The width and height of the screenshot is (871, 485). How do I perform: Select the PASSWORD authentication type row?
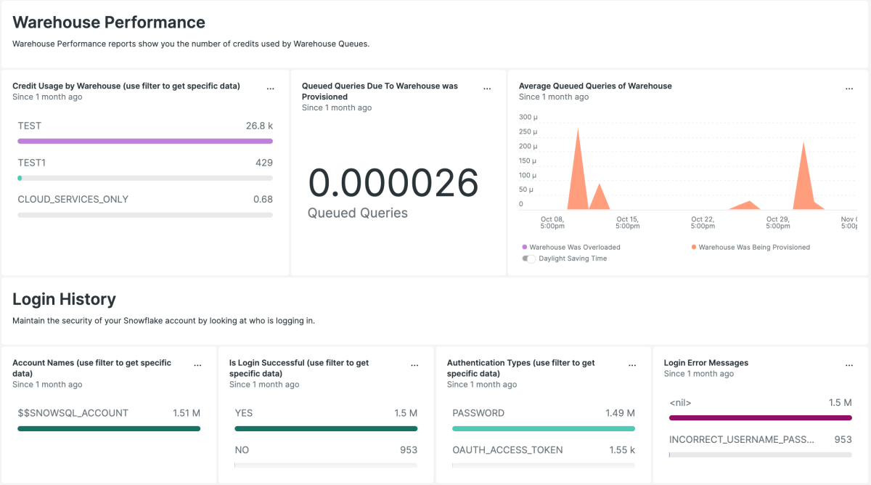[543, 419]
